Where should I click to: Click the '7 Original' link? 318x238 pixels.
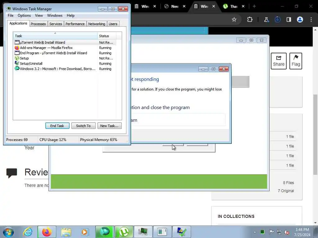(x=286, y=191)
